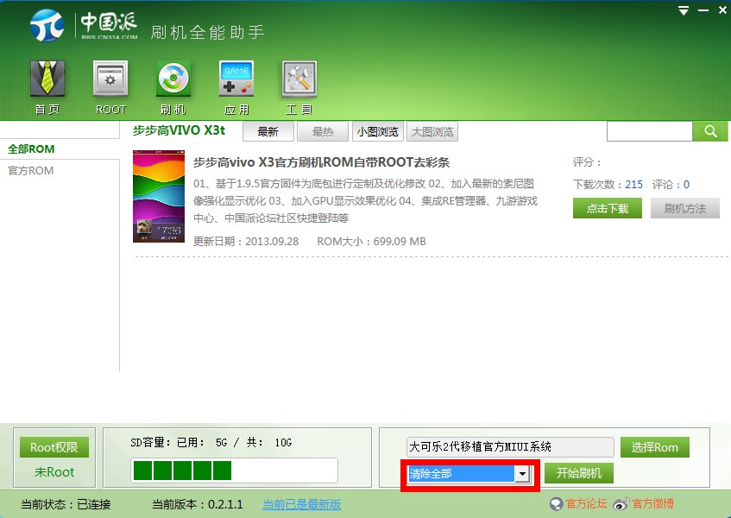Open the title bar dropdown menu triangle

(x=684, y=10)
